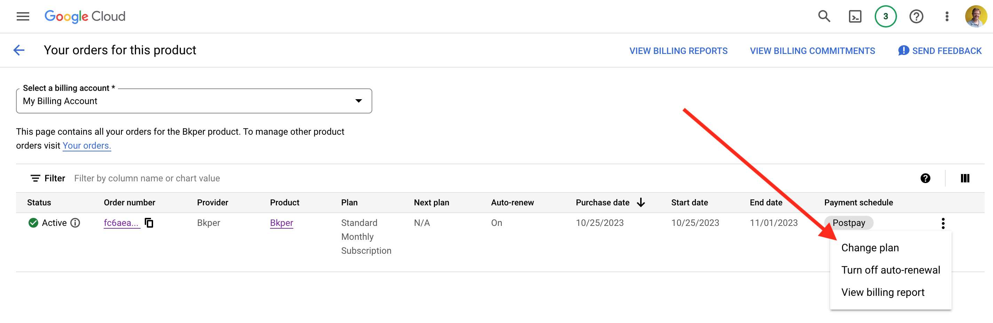This screenshot has height=323, width=993.
Task: Click VIEW BILLING COMMITMENTS
Action: (812, 50)
